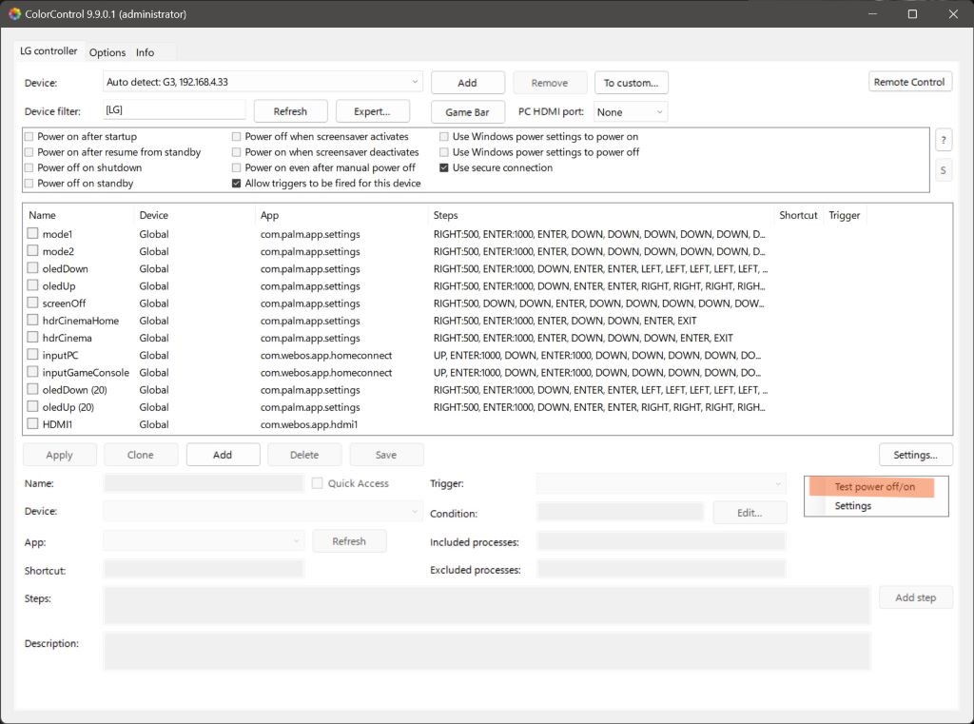Viewport: 974px width, 724px height.
Task: Click the small S button
Action: click(x=943, y=170)
